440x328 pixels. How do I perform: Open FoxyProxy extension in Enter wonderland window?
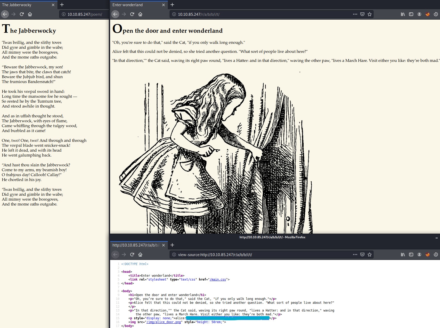click(x=428, y=14)
